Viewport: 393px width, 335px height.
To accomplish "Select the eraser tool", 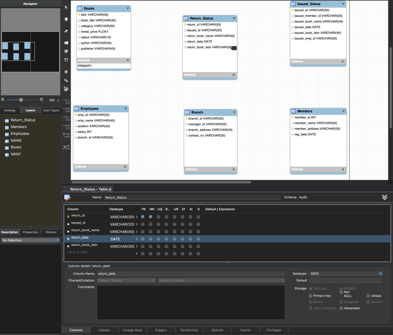I will [x=66, y=31].
